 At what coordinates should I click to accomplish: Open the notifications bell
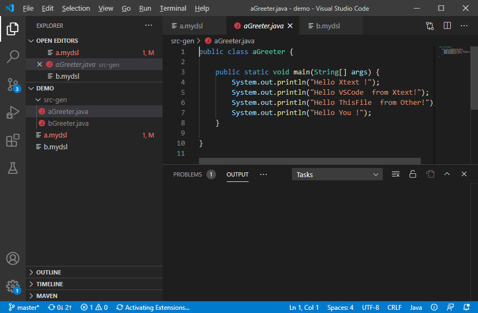[x=466, y=308]
